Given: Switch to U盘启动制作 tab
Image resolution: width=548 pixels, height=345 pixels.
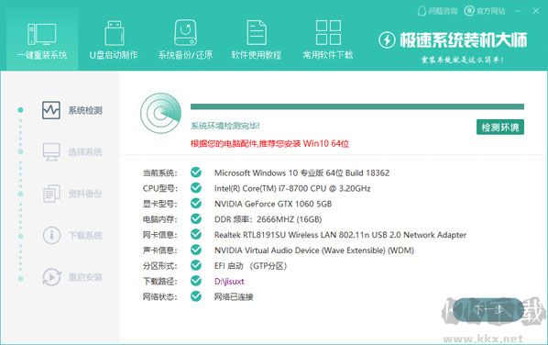Looking at the screenshot, I should coord(114,40).
